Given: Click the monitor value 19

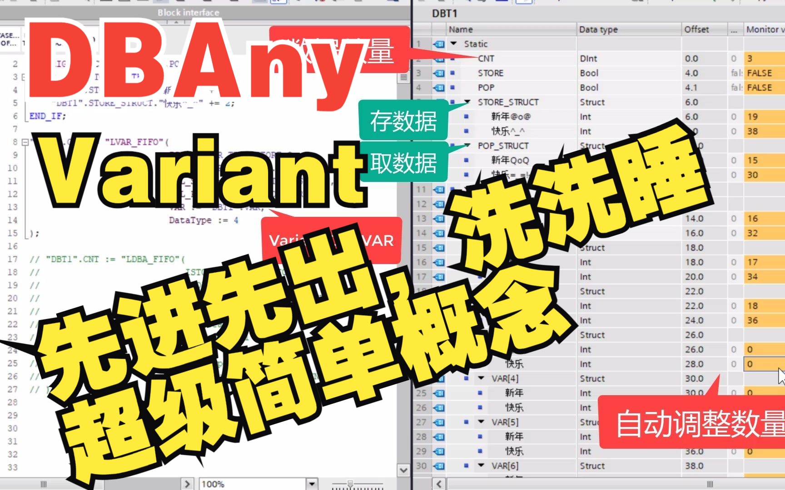Looking at the screenshot, I should (764, 117).
